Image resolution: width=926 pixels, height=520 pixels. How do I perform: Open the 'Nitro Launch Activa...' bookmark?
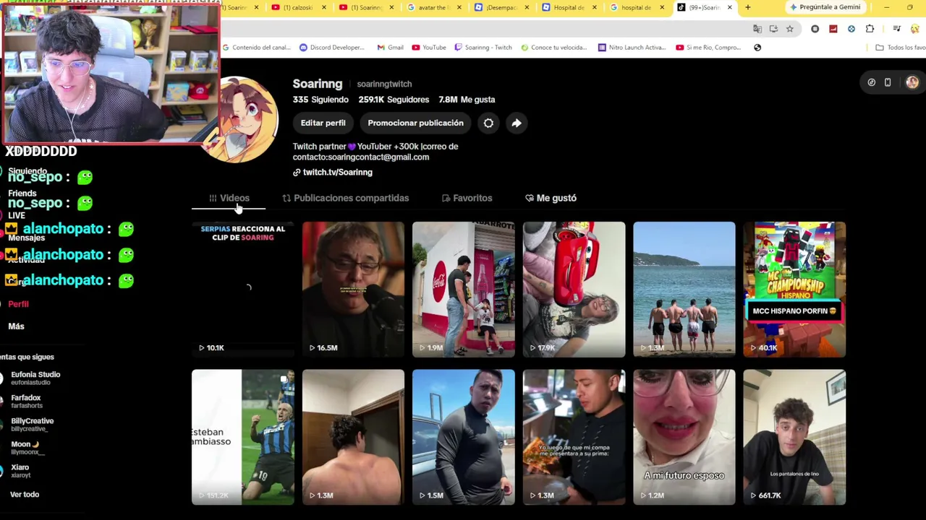coord(632,48)
